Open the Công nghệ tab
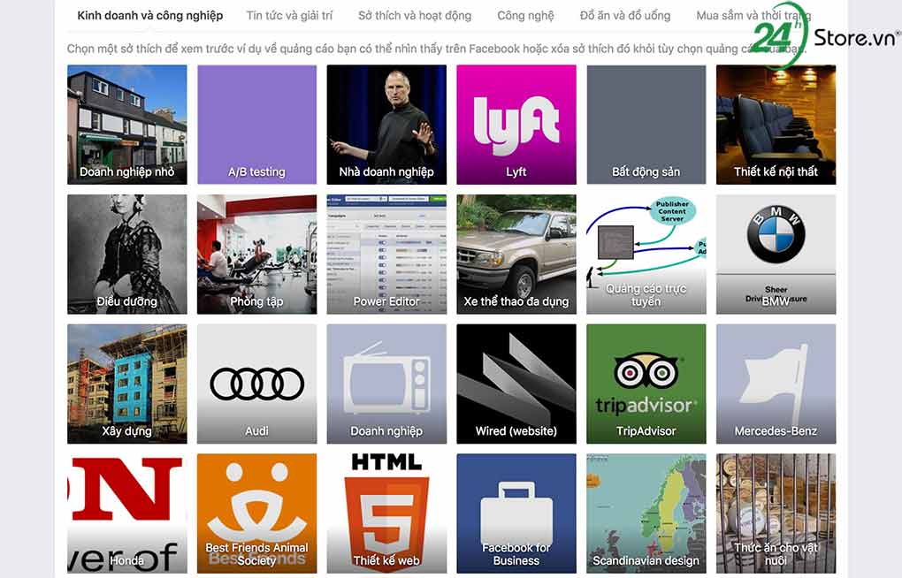 pyautogui.click(x=526, y=16)
